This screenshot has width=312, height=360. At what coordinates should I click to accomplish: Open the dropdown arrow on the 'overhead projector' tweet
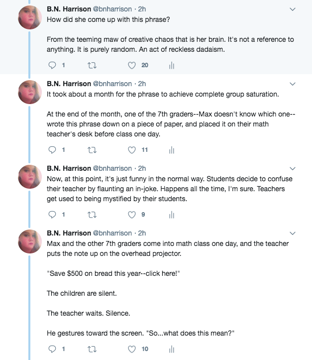click(x=293, y=233)
